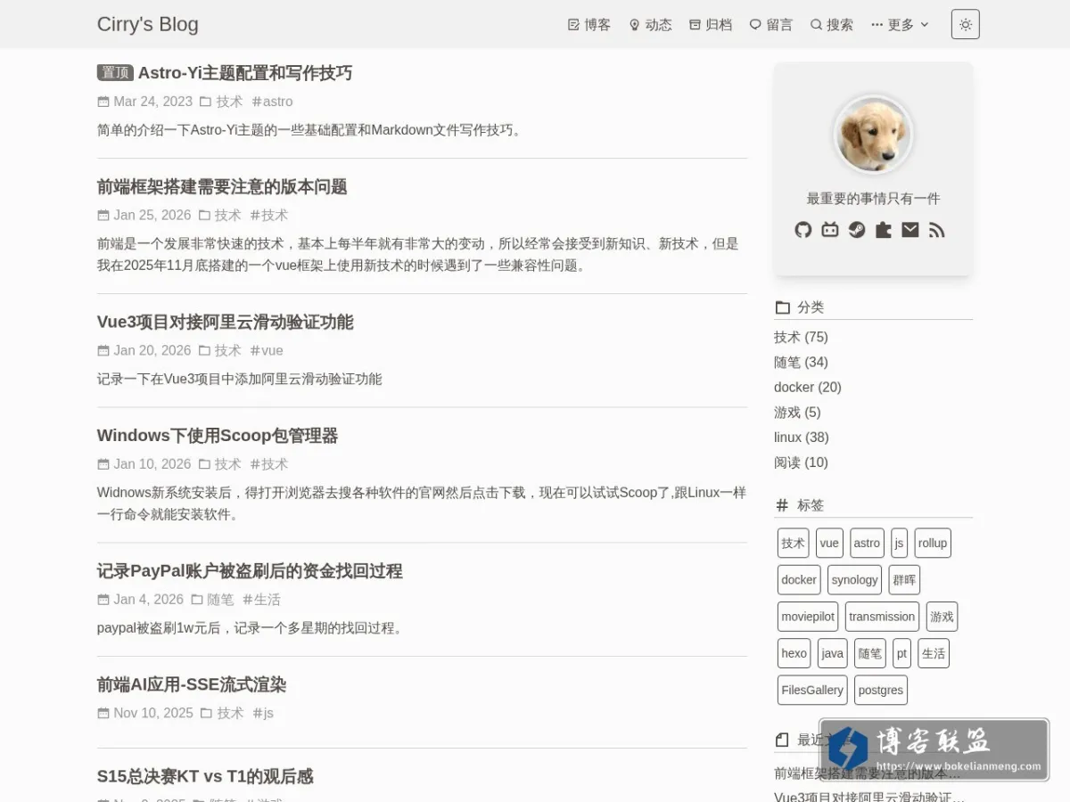Click the docker tag chip
This screenshot has width=1070, height=802.
click(799, 579)
